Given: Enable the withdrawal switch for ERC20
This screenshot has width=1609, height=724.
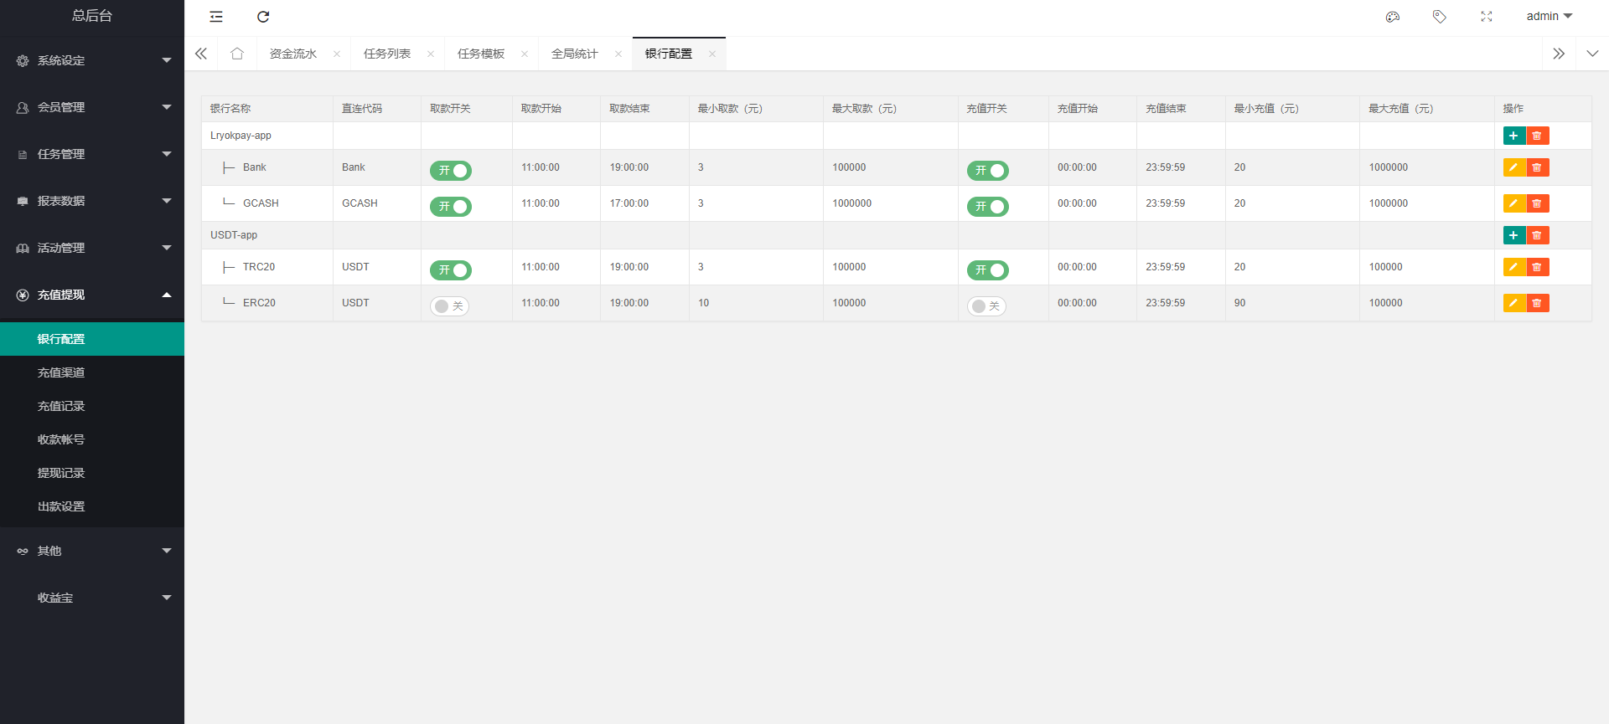Looking at the screenshot, I should 450,306.
